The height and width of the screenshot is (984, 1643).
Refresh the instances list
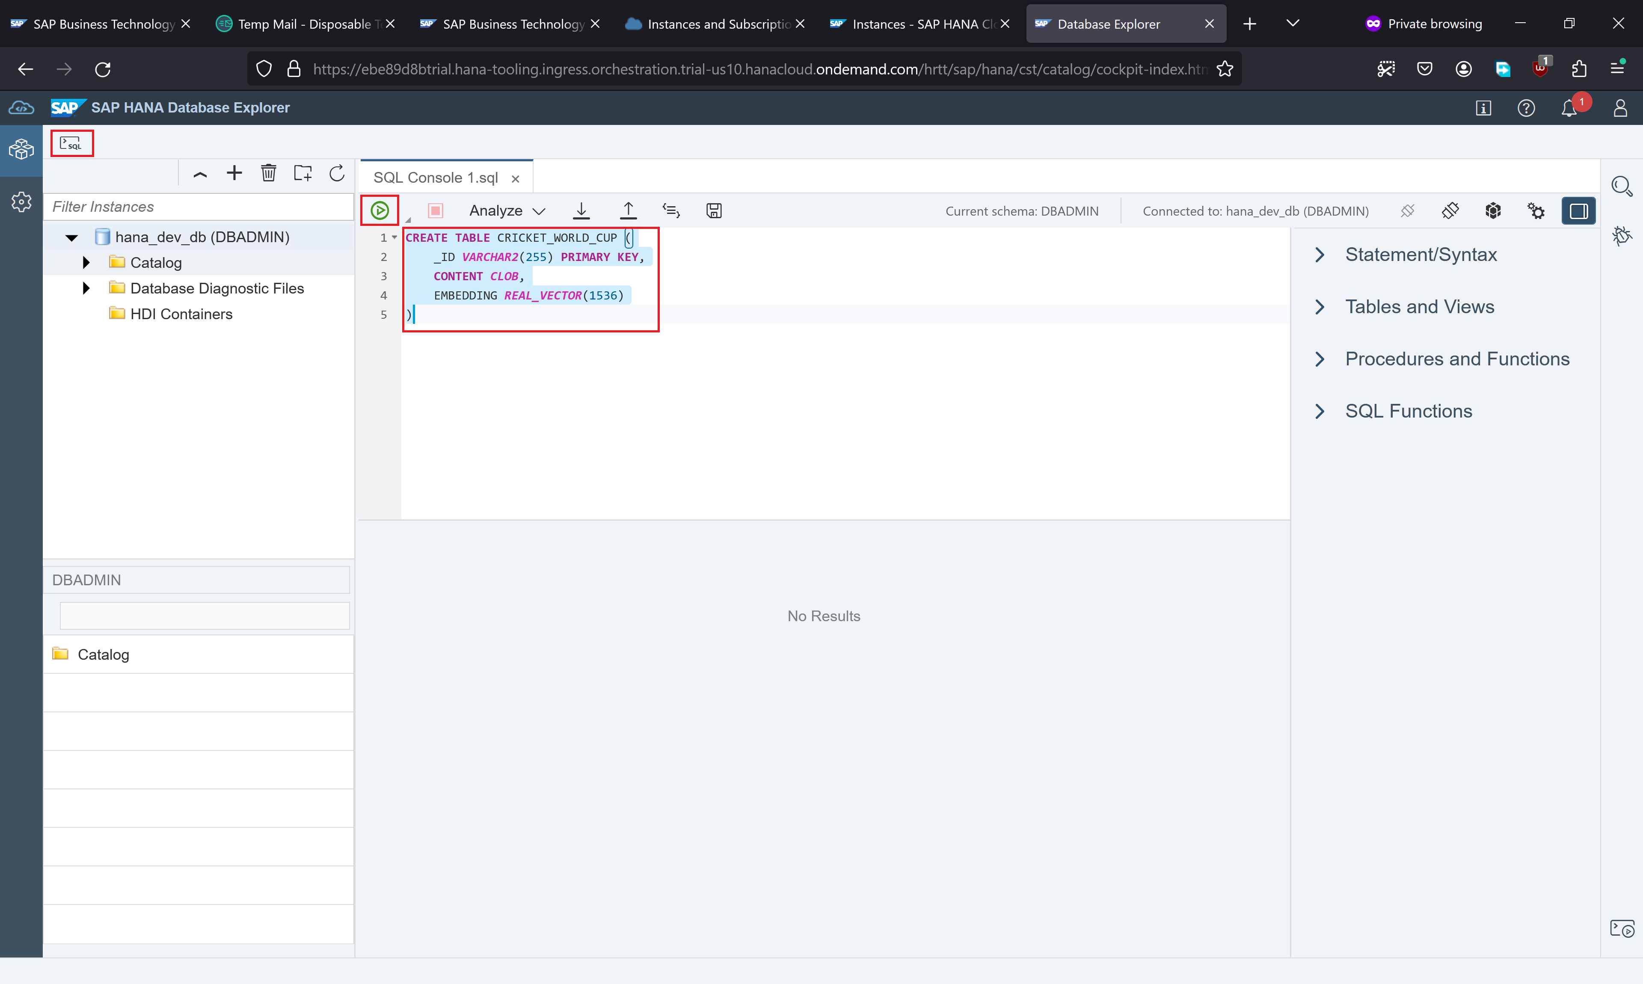(337, 174)
